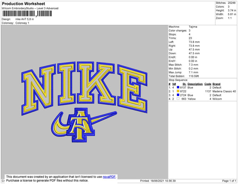Image resolution: width=238 pixels, height=184 pixels.
Task: Click Max Stitch value '7.3 mm'
Action: click(194, 65)
